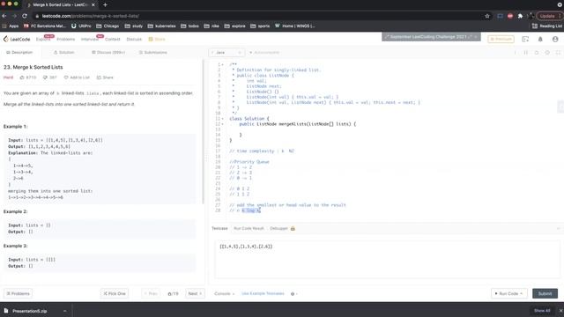Screen dimensions: 564x317
Task: Toggle editor fullscreen icon
Action: (x=558, y=53)
